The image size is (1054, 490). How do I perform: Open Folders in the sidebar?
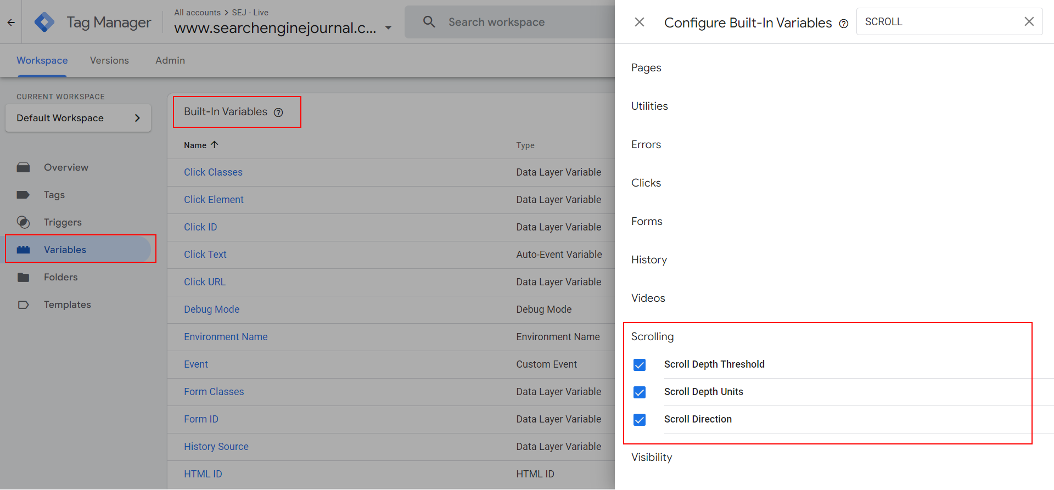pos(60,277)
